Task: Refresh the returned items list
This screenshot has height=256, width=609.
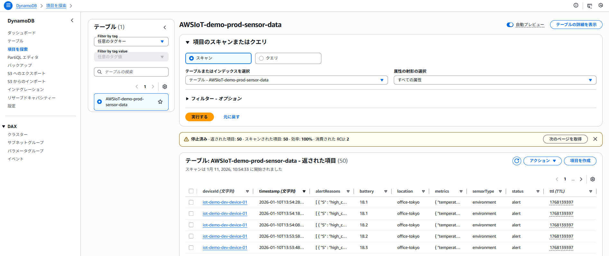Action: [517, 161]
